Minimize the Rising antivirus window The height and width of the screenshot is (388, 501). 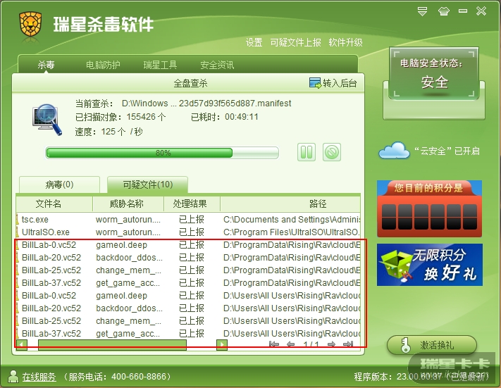pyautogui.click(x=463, y=11)
